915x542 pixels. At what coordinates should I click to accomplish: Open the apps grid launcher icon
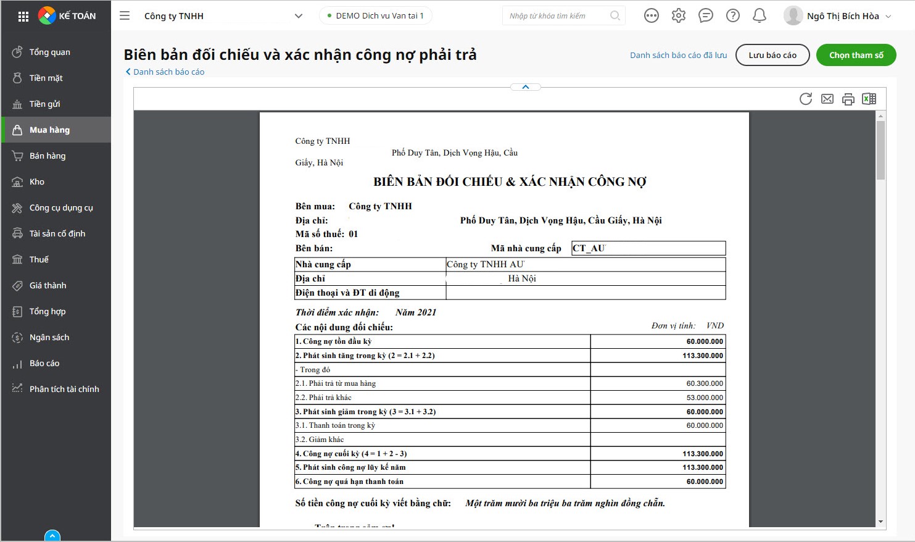(x=23, y=17)
